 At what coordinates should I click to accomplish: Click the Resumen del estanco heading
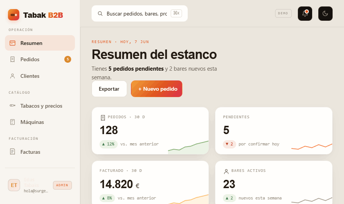point(154,54)
